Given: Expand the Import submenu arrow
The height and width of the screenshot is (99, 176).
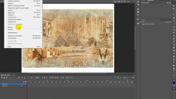Looking at the screenshot, I should click(x=41, y=27).
